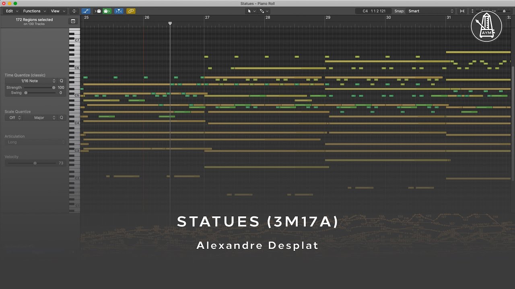Toggle the blue Catch Playhead button

[x=119, y=11]
